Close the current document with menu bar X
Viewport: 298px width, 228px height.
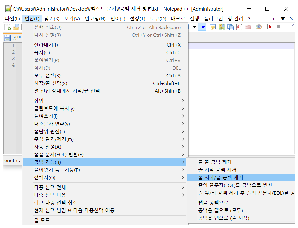292,19
